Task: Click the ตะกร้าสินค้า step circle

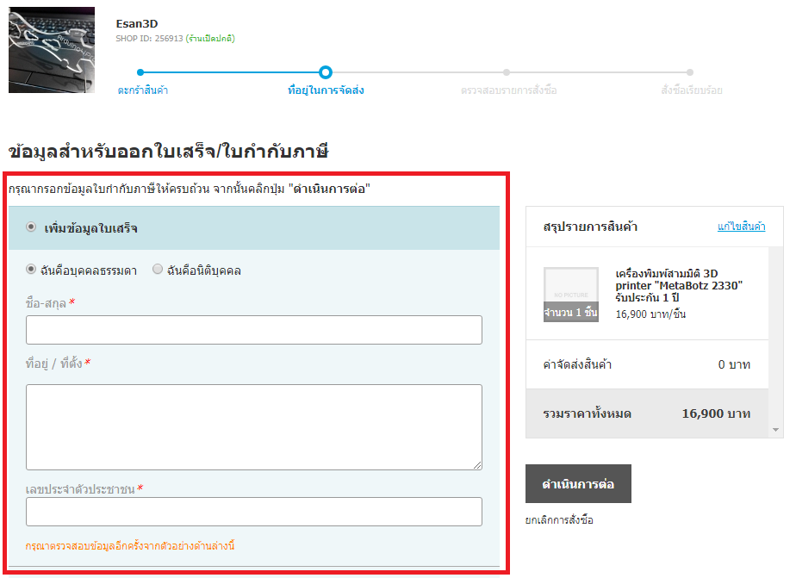Action: (140, 72)
